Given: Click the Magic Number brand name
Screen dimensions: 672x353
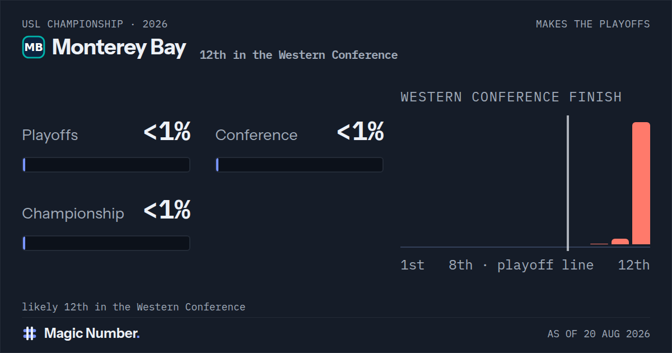Looking at the screenshot, I should pos(92,333).
